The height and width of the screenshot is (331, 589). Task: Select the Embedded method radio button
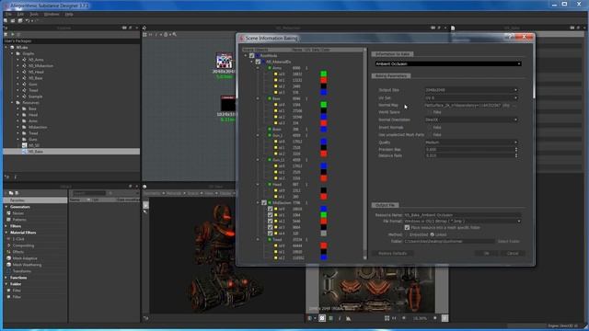click(406, 234)
